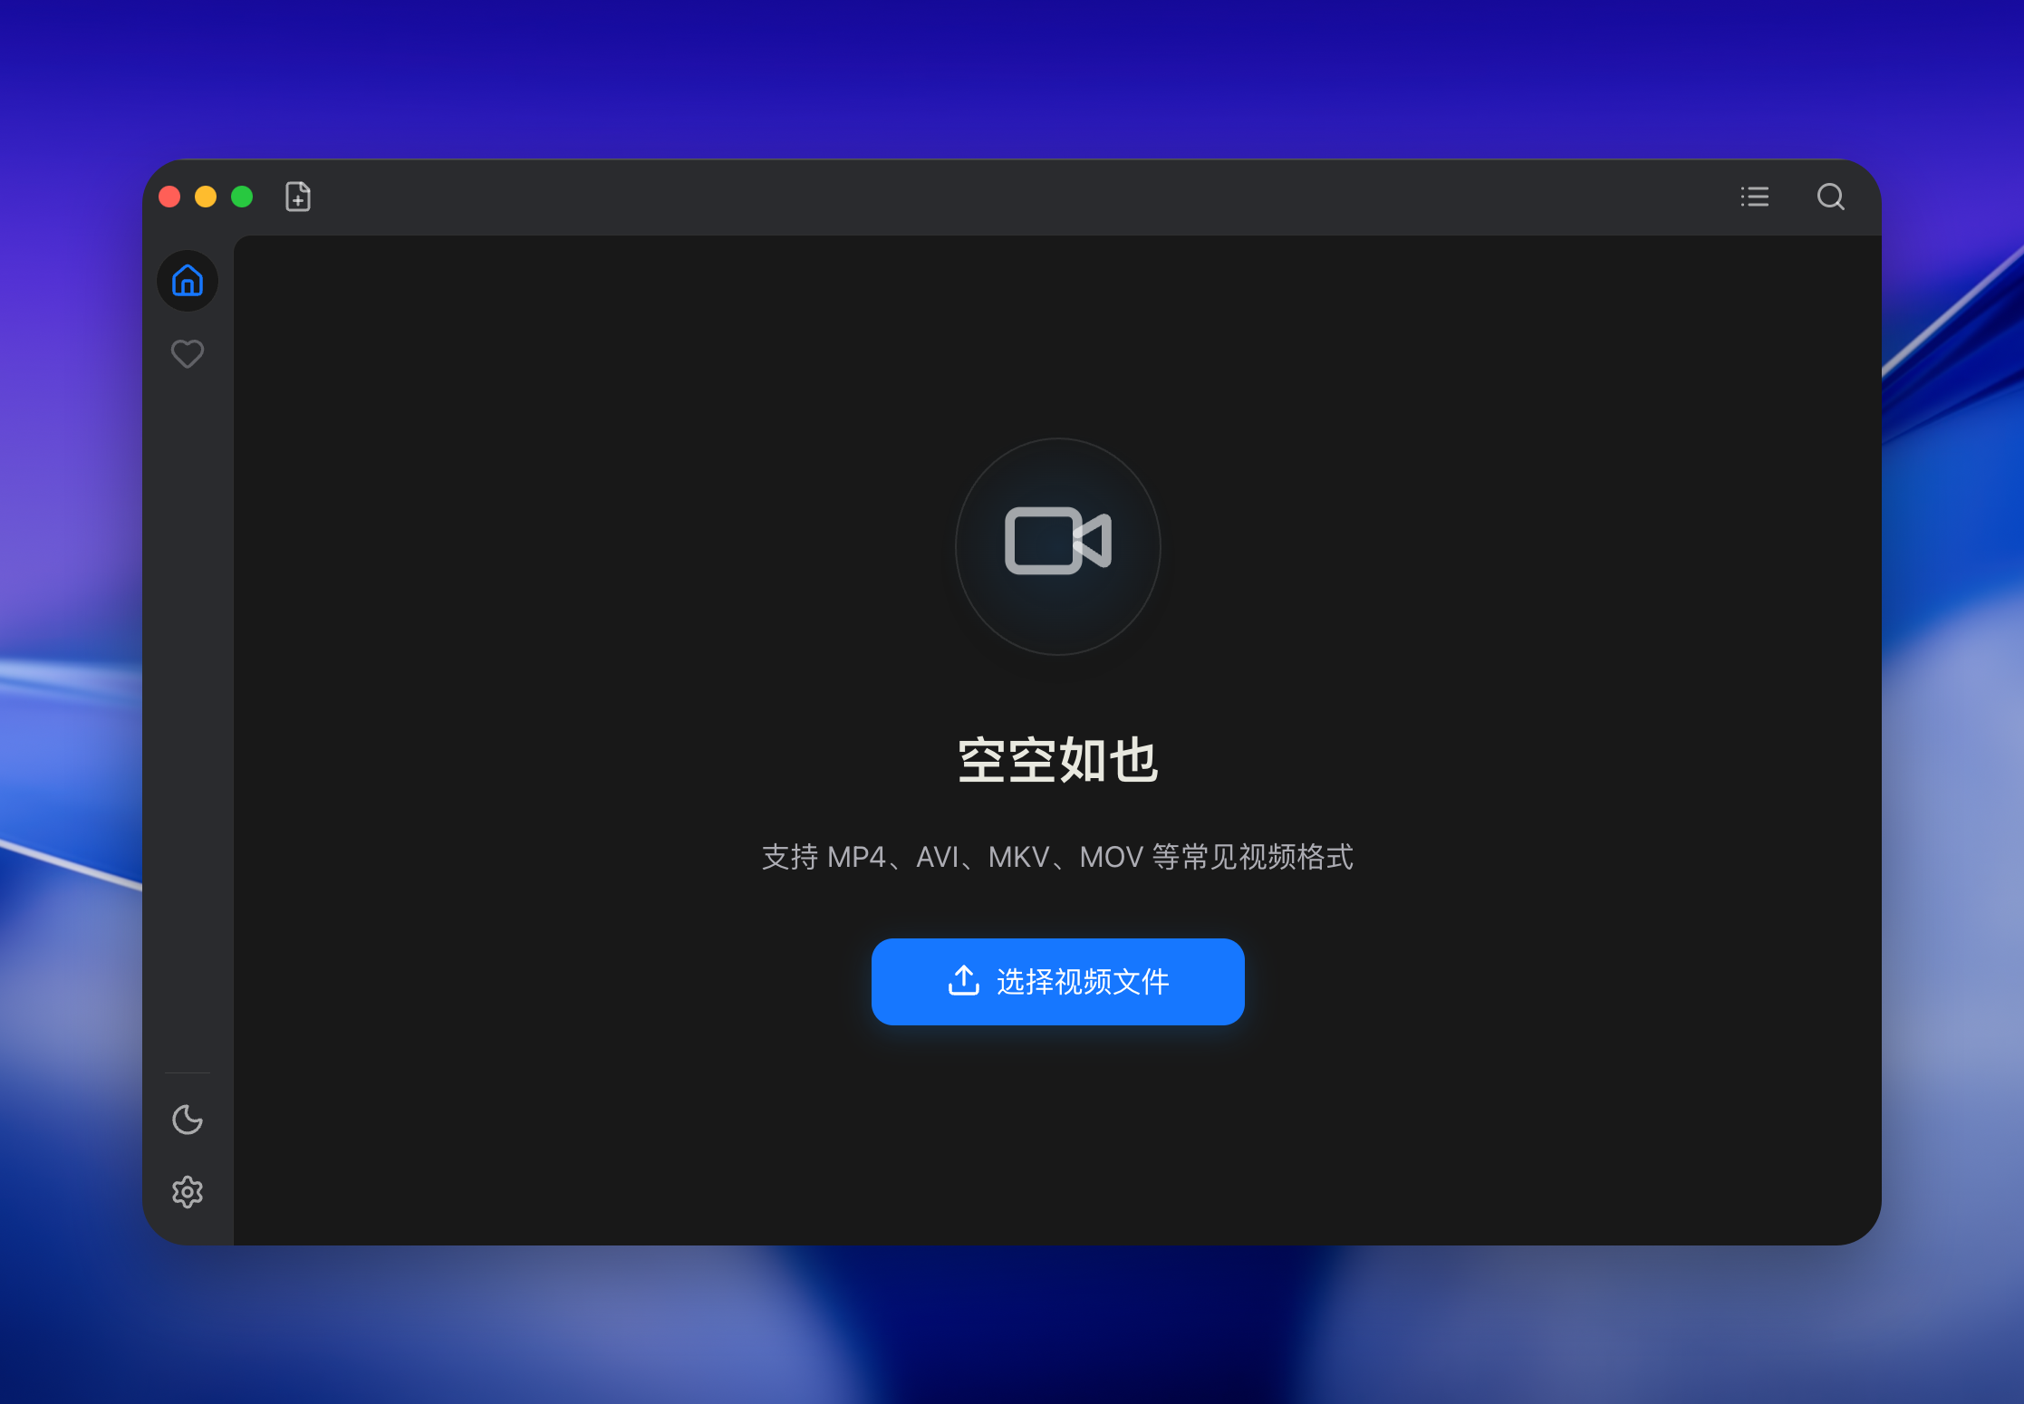Close the window with red button
This screenshot has height=1404, width=2024.
[x=169, y=197]
